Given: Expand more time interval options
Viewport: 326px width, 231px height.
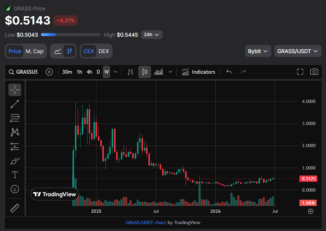Looking at the screenshot, I should click(x=116, y=72).
